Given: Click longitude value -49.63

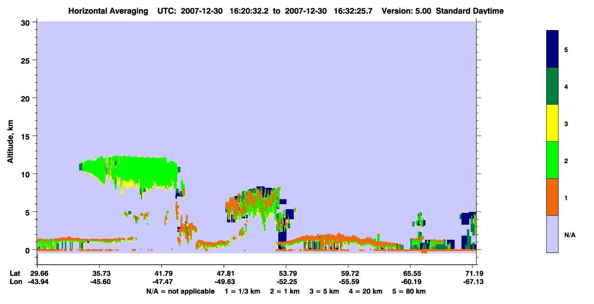Looking at the screenshot, I should point(224,282).
